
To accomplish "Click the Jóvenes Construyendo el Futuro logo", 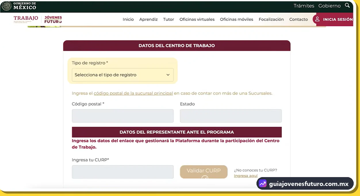I will pyautogui.click(x=53, y=19).
